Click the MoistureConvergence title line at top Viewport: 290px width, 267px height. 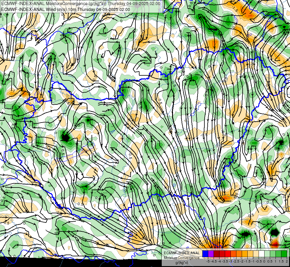(81, 4)
